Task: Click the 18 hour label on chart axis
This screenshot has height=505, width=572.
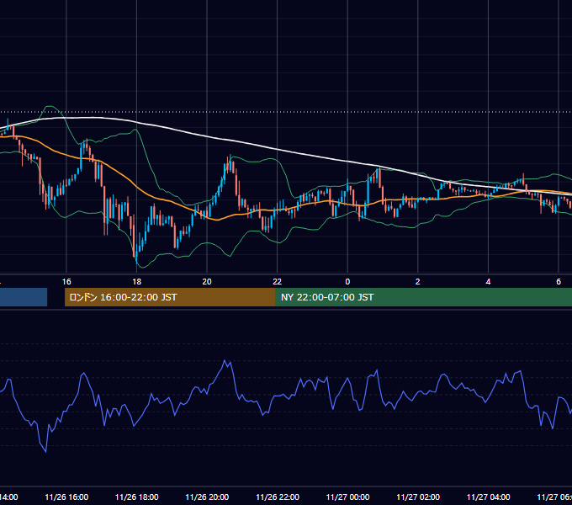Action: click(136, 282)
